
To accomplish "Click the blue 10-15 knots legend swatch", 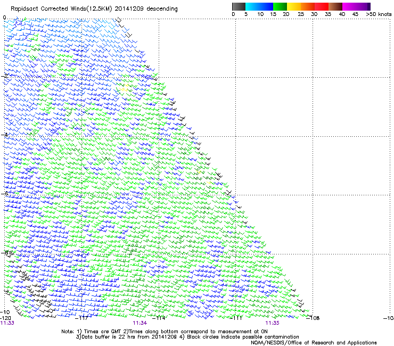I will point(266,7).
